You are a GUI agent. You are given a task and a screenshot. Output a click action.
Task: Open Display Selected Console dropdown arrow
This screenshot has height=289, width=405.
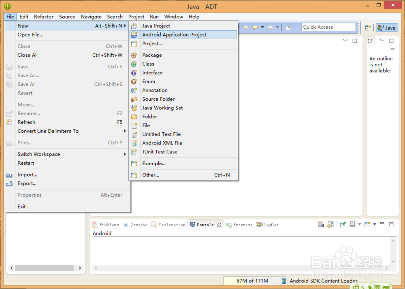(x=360, y=224)
